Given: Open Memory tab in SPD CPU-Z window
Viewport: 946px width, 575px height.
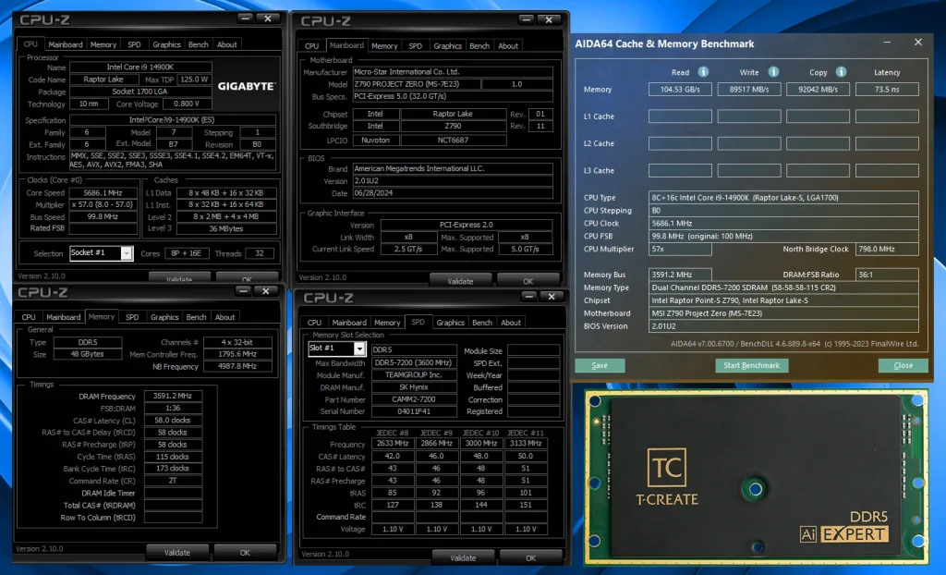Looking at the screenshot, I should click(387, 323).
